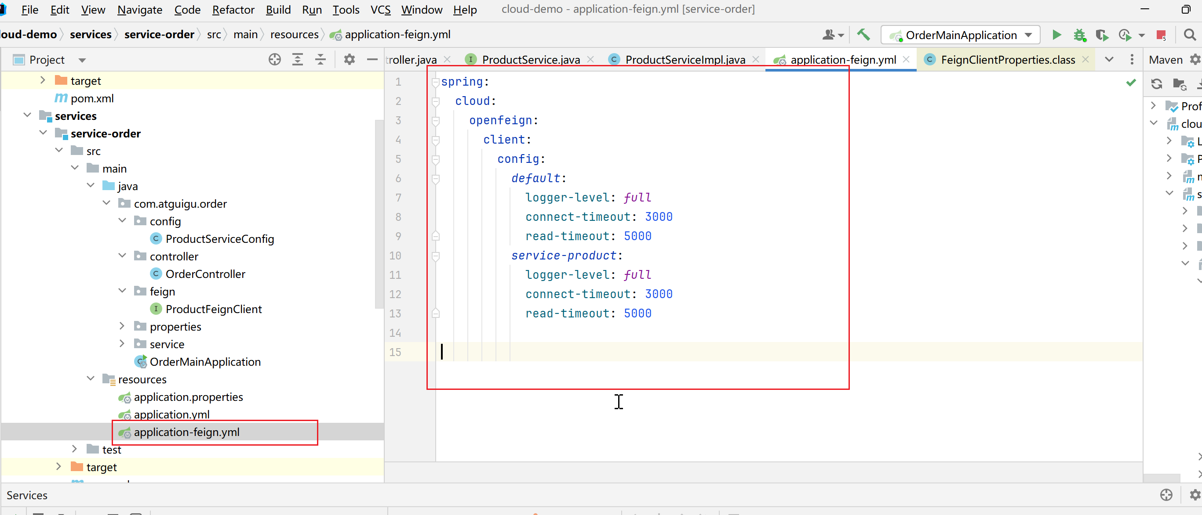Click the red Stop button

click(1161, 35)
